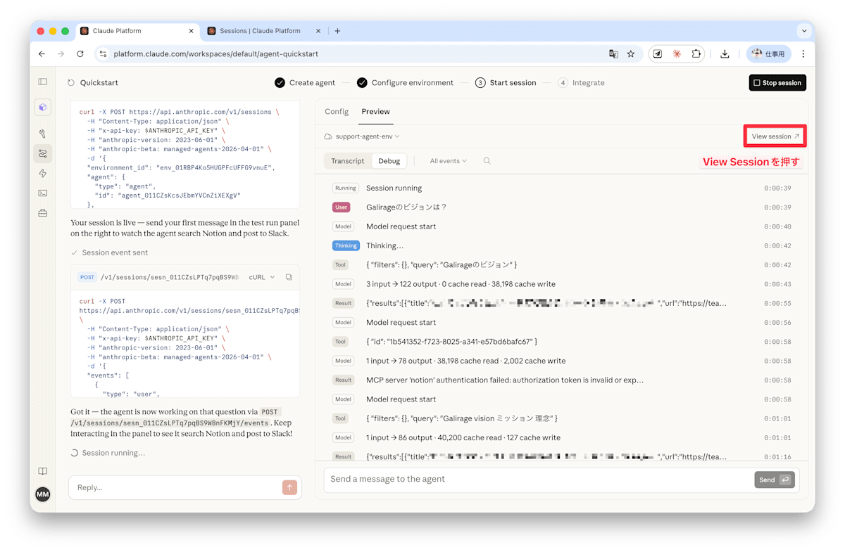Switch to the Config tab
The width and height of the screenshot is (845, 552).
pyautogui.click(x=337, y=111)
